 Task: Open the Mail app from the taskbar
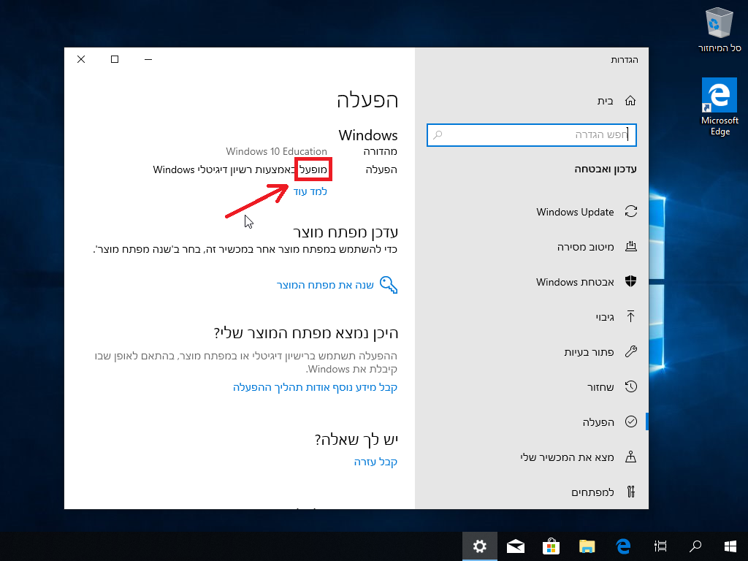[x=515, y=546]
